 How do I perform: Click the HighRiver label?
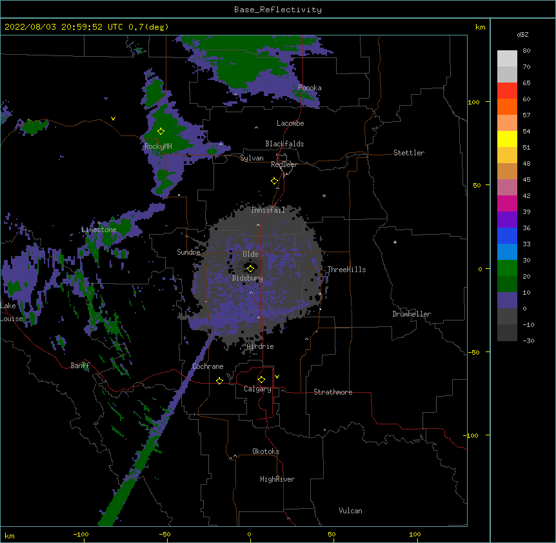click(277, 479)
